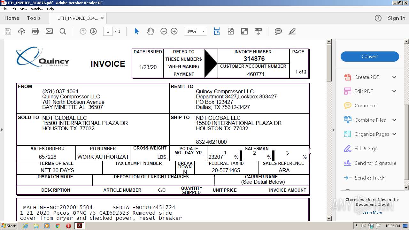Collapse the right tools pane arrow
Screen dimensions: 409x230
[334, 130]
